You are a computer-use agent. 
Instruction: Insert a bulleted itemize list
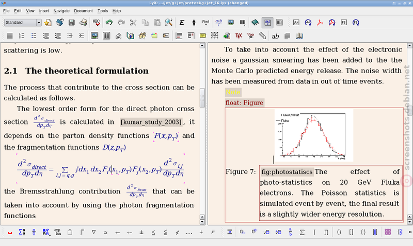click(34, 36)
